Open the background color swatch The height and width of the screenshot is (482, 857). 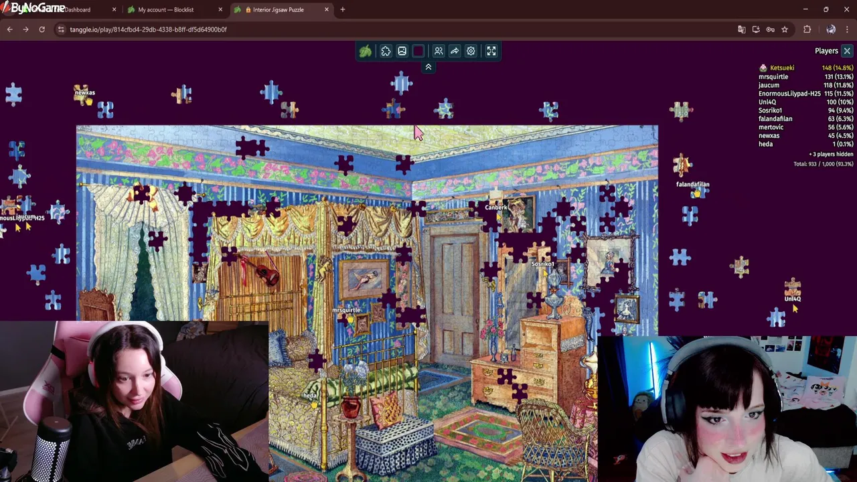click(x=418, y=51)
